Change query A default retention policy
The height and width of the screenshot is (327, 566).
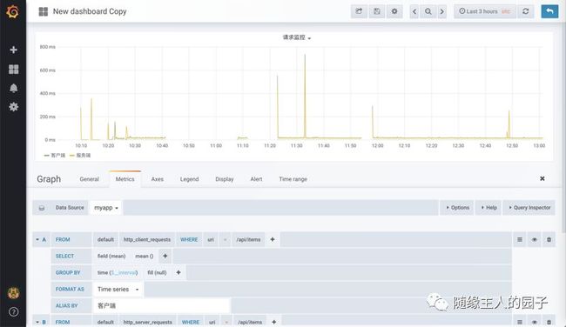pos(105,239)
